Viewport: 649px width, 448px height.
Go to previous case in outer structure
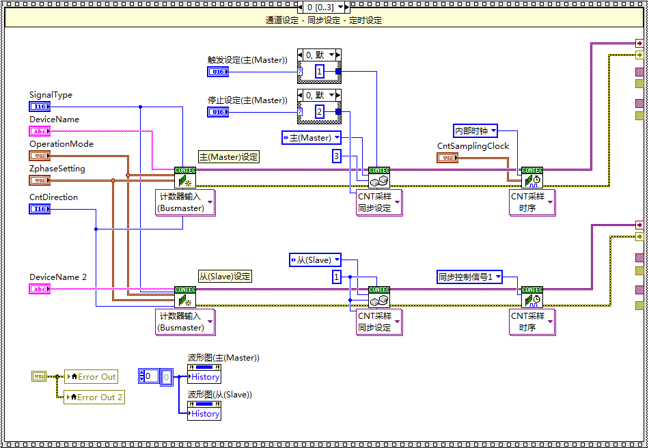[301, 7]
